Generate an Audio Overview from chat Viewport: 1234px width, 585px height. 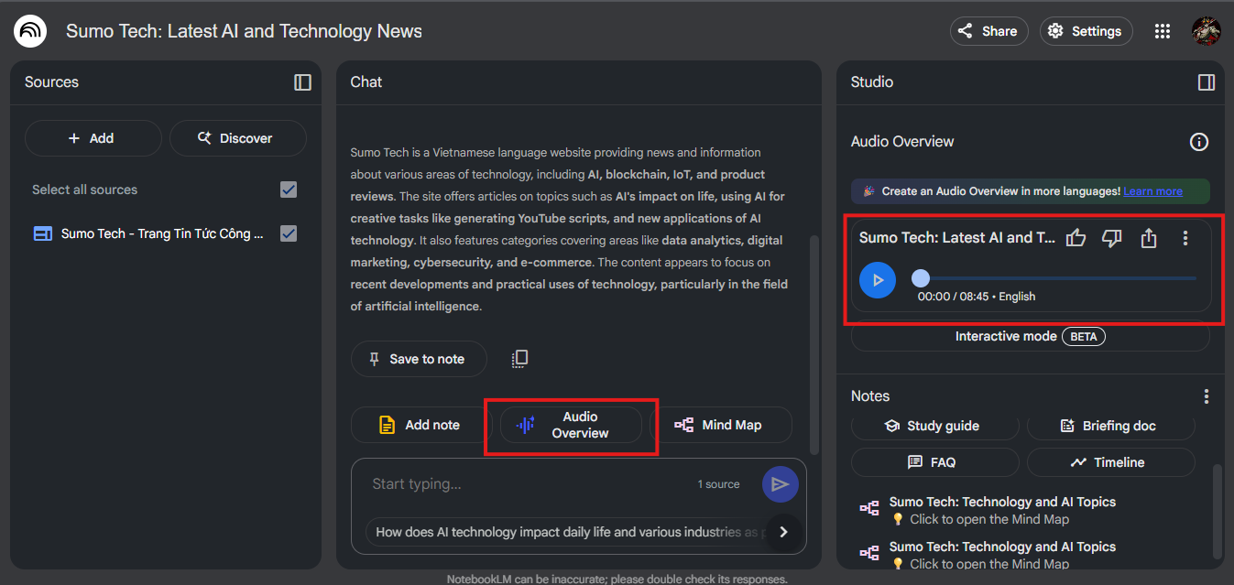(571, 425)
